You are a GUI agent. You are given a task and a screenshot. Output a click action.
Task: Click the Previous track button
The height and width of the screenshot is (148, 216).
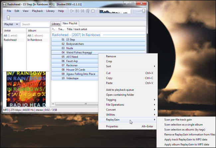pos(77,11)
